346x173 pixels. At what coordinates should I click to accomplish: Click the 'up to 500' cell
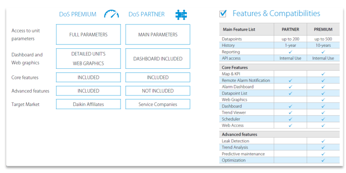click(x=323, y=39)
